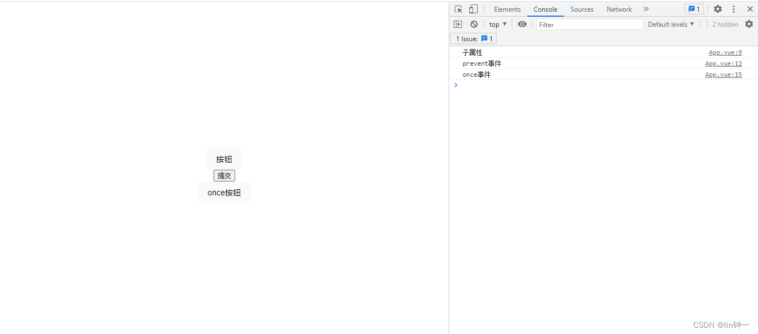Open DevTools settings gear in tab bar

(x=718, y=9)
